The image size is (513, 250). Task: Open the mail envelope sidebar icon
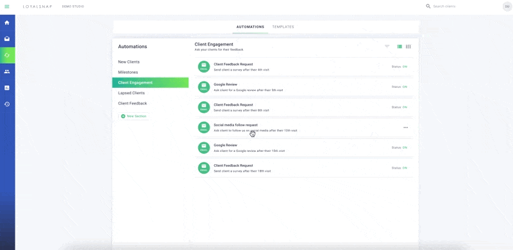point(7,39)
